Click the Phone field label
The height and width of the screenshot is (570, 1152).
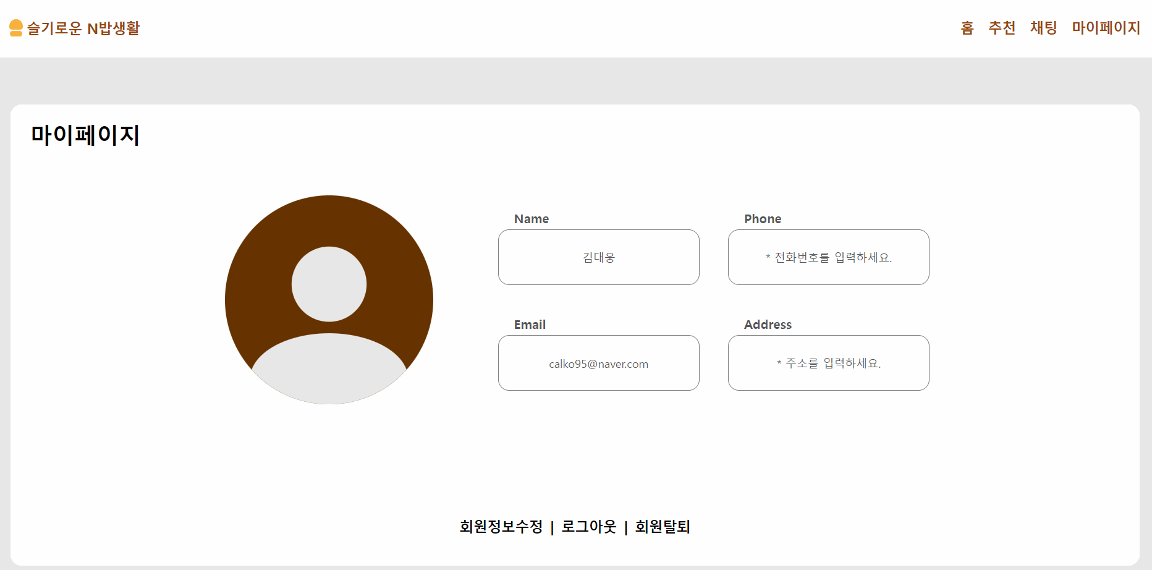tap(762, 219)
